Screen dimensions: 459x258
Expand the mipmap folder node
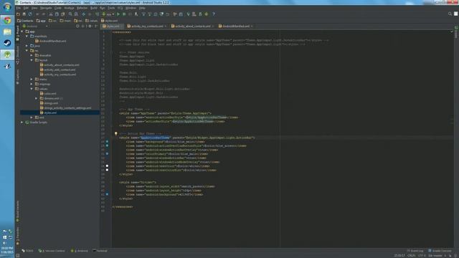(x=32, y=84)
